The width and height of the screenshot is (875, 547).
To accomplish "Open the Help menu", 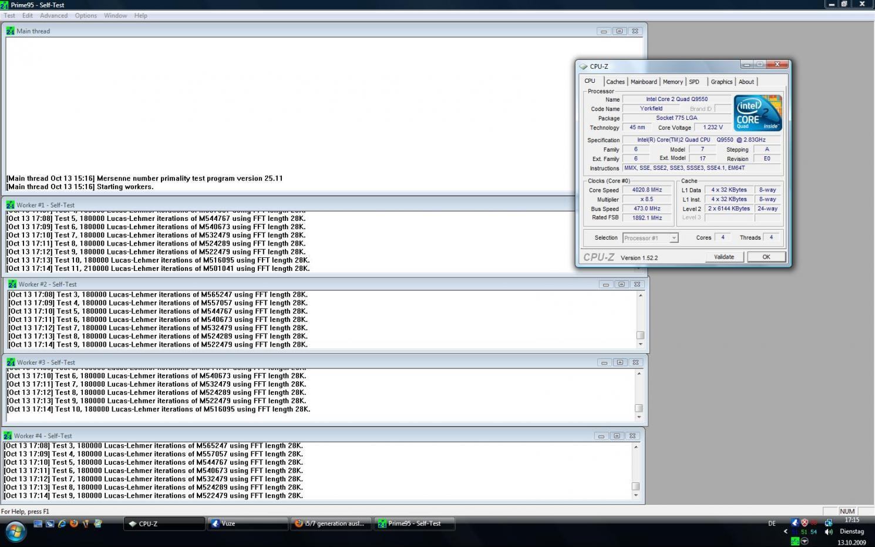I will [141, 15].
